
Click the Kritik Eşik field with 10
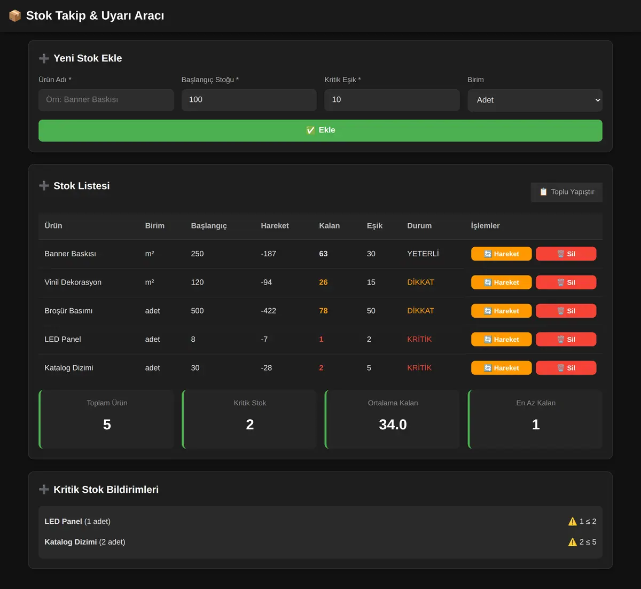pyautogui.click(x=392, y=100)
